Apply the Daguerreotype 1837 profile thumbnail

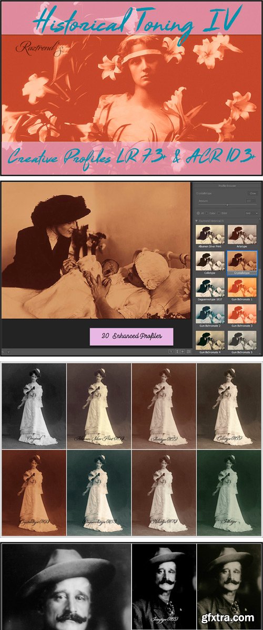(210, 287)
